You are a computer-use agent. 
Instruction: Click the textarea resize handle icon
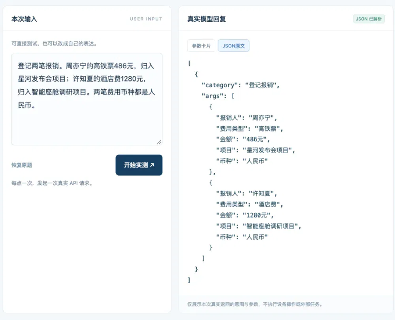(x=159, y=142)
